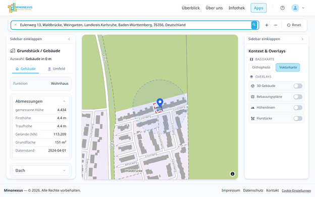Image resolution: width=315 pixels, height=197 pixels.
Task: Open the Apps menu
Action: point(258,8)
